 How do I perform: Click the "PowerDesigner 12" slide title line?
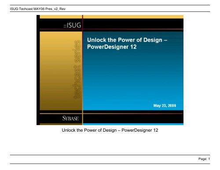point(112,47)
